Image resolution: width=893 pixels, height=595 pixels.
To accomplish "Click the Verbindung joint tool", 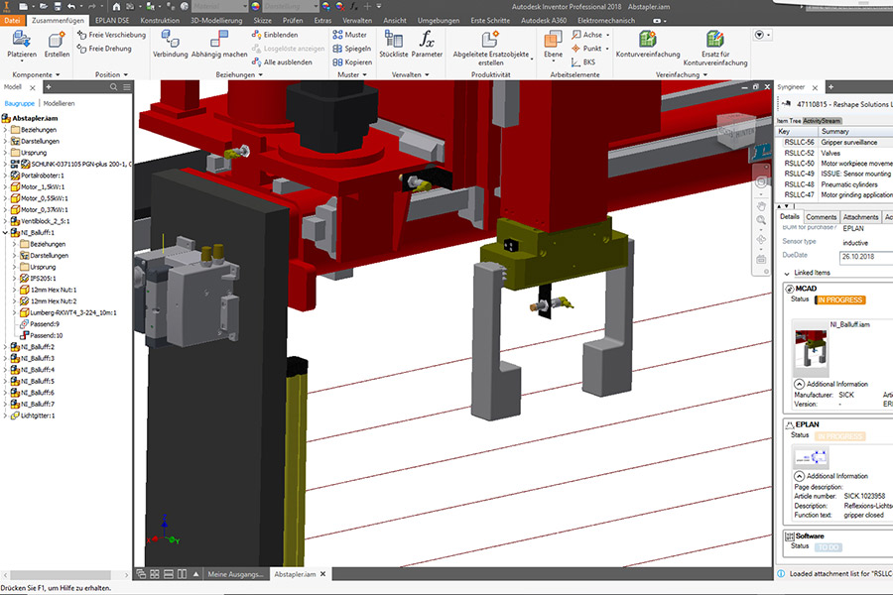I will [x=171, y=45].
